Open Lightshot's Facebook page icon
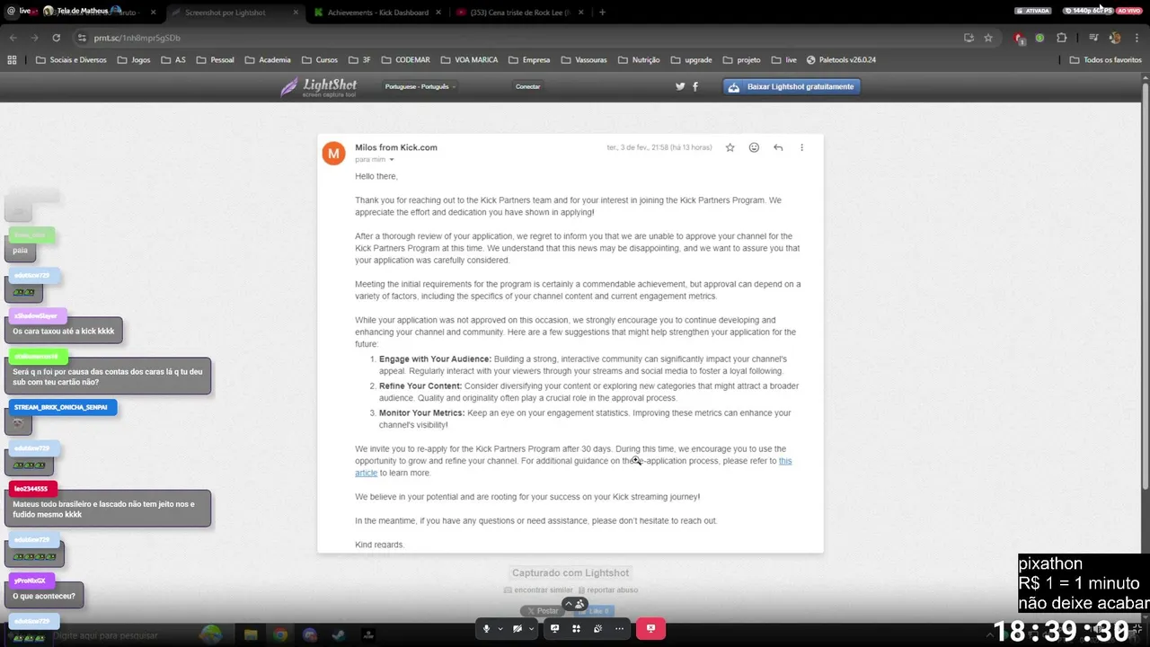The width and height of the screenshot is (1150, 647). click(x=695, y=86)
